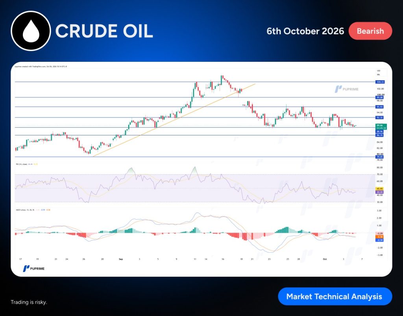Click the blue -0.59 MACD value label
The height and width of the screenshot is (316, 403).
pyautogui.click(x=380, y=240)
